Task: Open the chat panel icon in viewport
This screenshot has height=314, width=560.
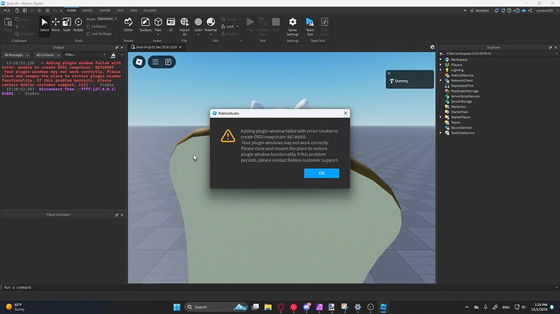Action: (x=168, y=62)
